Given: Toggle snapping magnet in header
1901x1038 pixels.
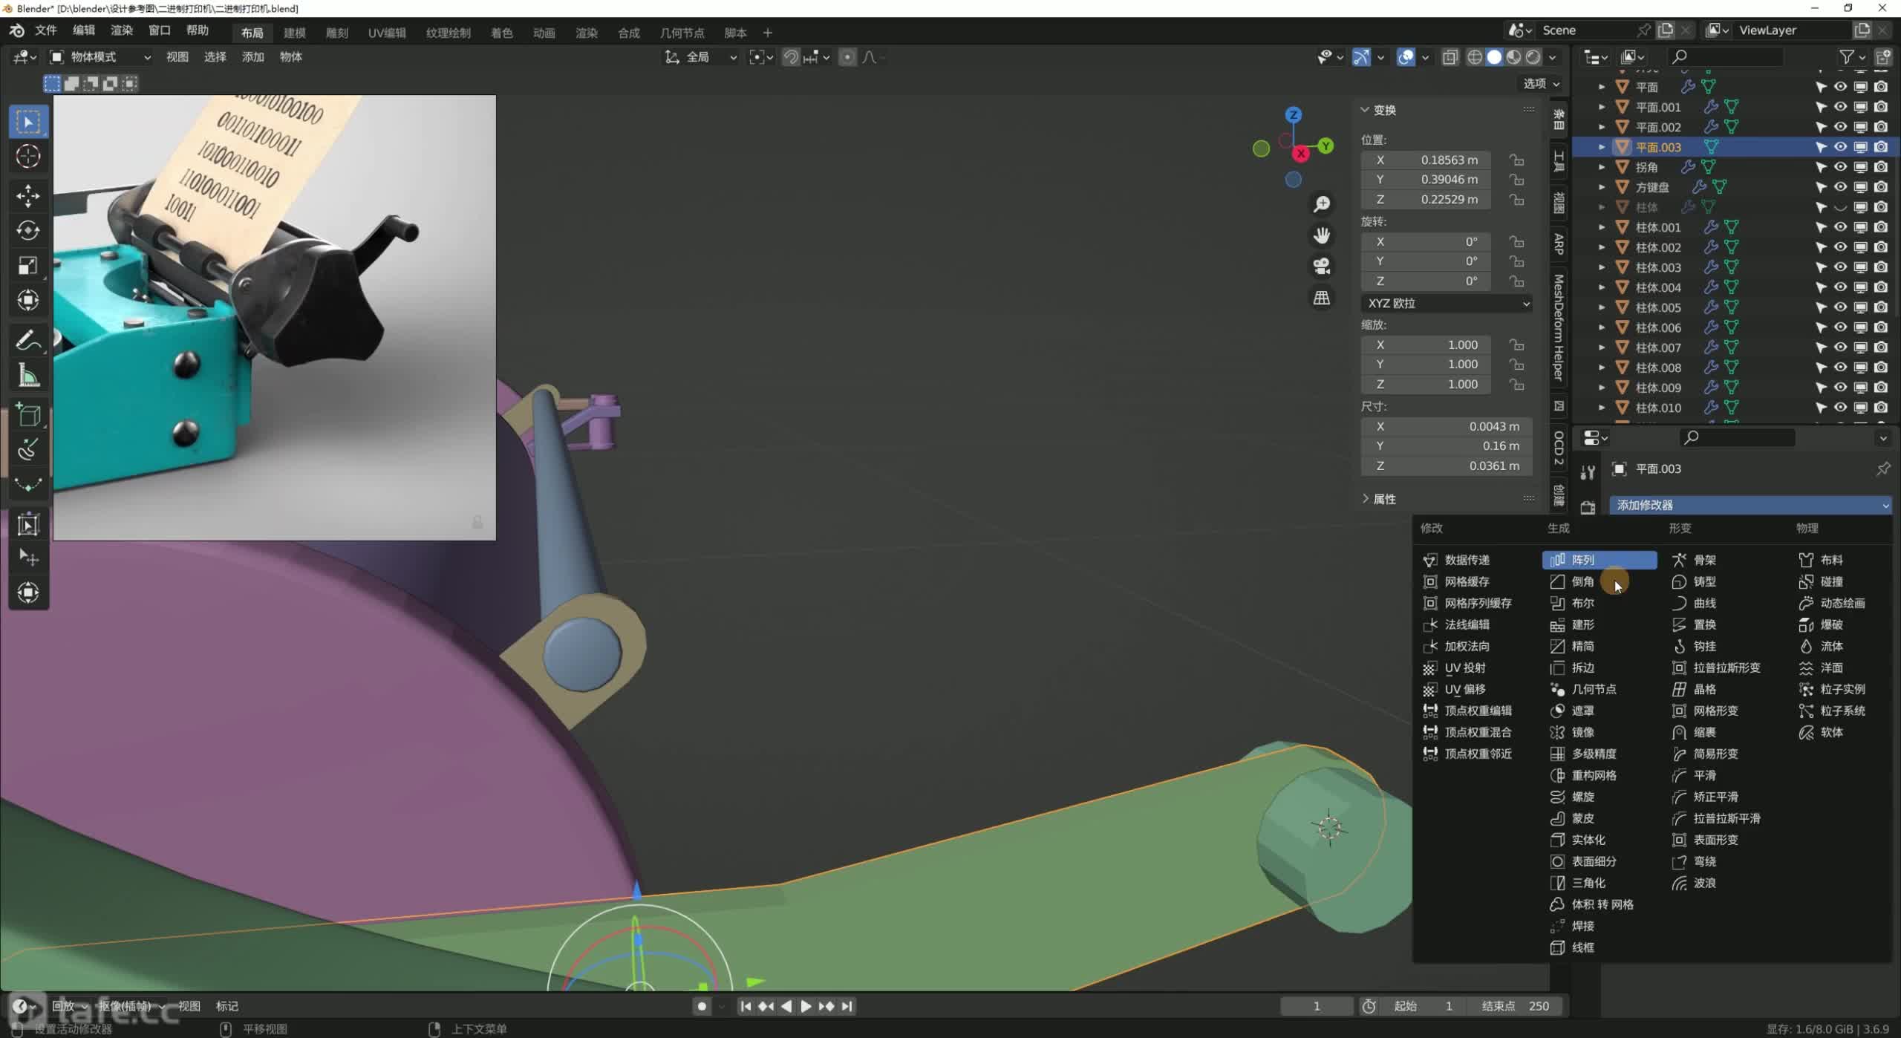Looking at the screenshot, I should [791, 57].
